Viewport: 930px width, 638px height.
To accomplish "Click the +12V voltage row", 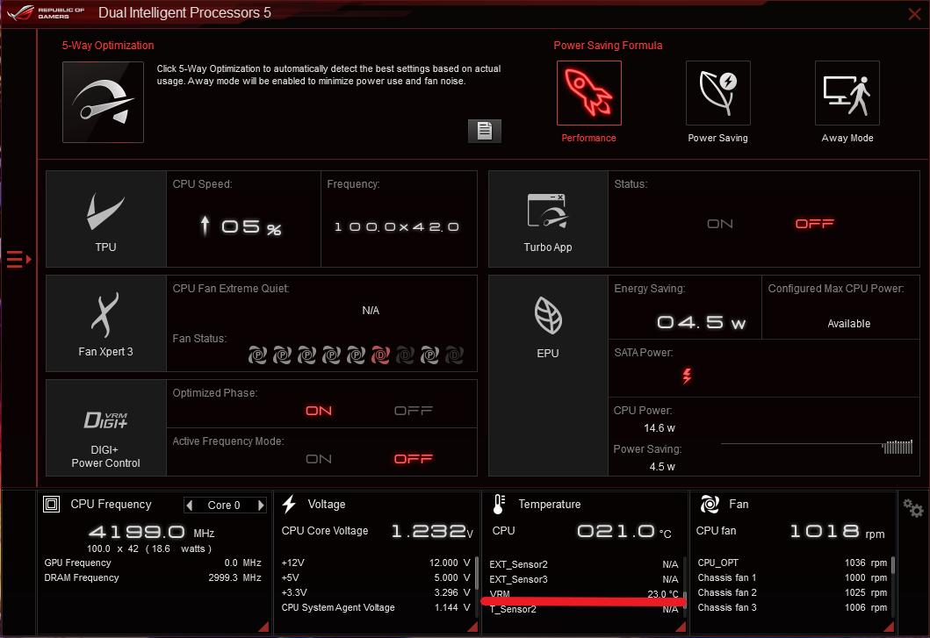I will [x=376, y=563].
